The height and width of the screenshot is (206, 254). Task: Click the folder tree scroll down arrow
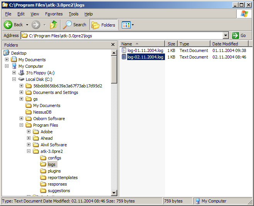point(114,193)
